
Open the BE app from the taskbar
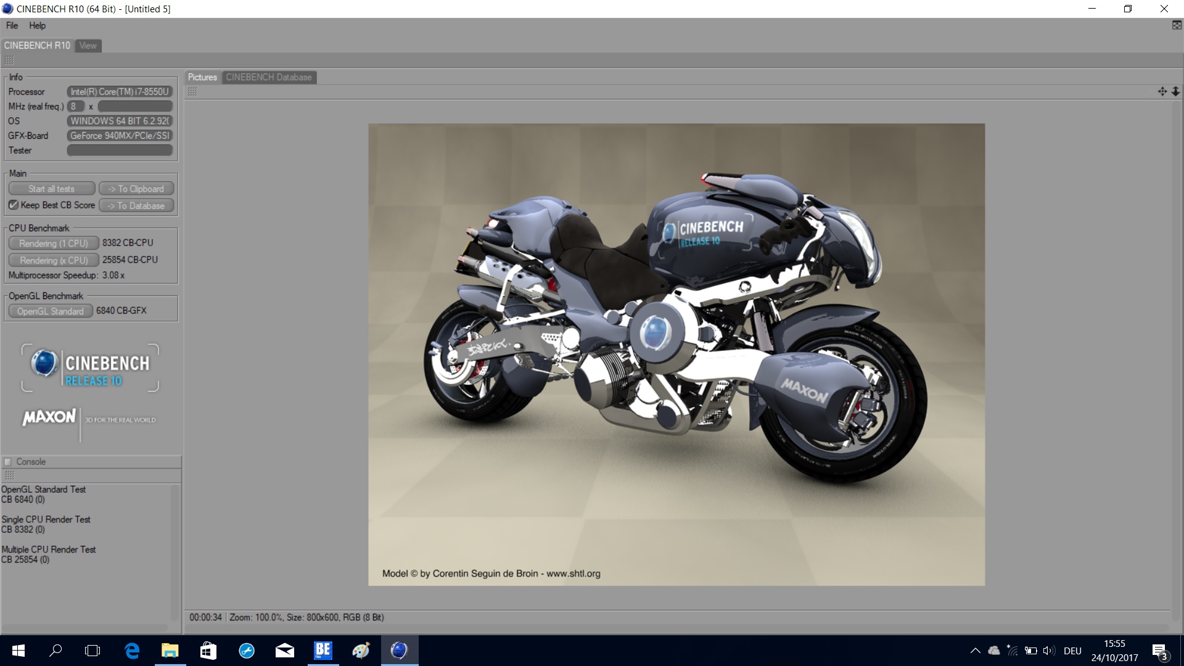tap(323, 651)
